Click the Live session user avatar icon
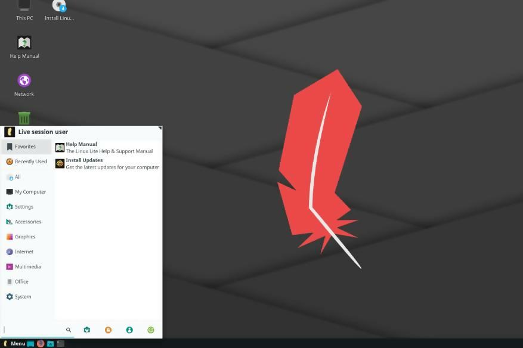 [10, 132]
